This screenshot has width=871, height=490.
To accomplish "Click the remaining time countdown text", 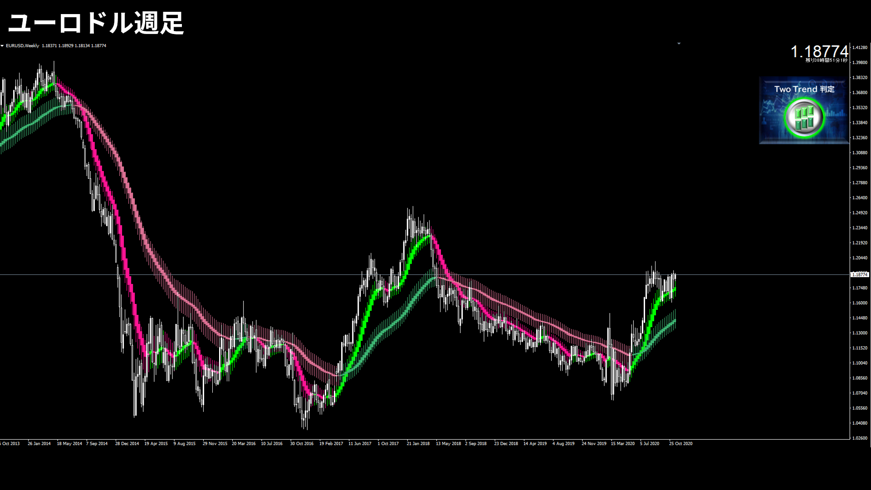I will point(826,60).
